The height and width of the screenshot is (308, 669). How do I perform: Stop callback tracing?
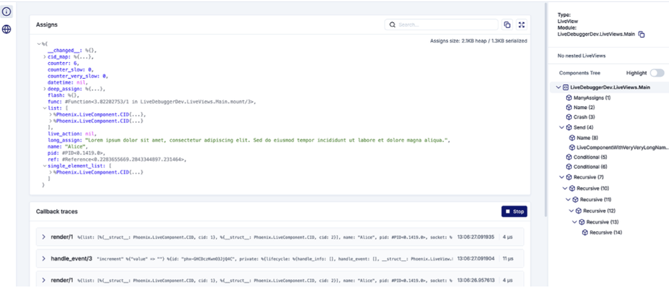[x=514, y=211]
